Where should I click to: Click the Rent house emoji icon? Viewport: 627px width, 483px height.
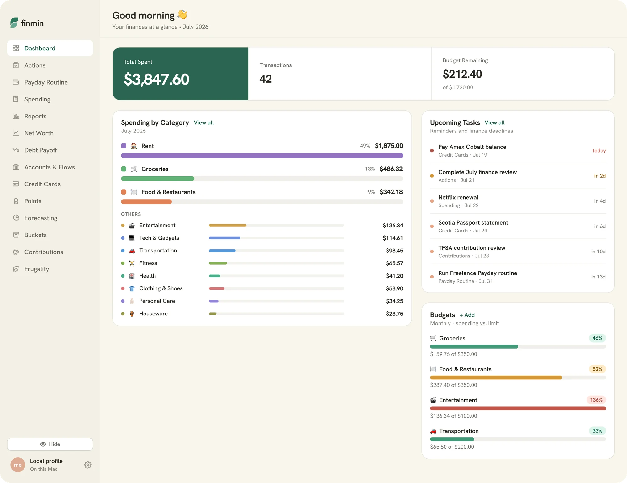click(x=134, y=146)
